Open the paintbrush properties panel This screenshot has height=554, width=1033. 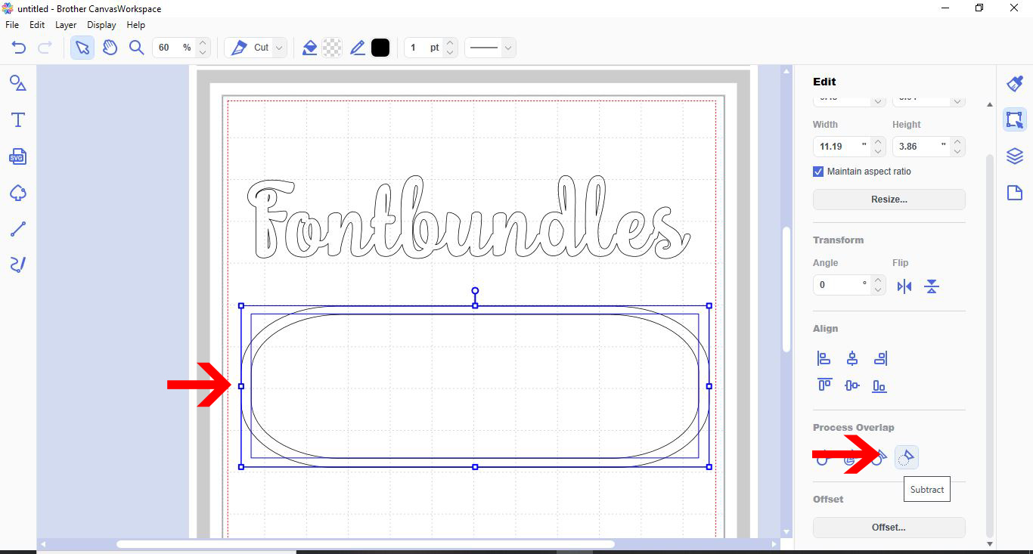point(1015,83)
